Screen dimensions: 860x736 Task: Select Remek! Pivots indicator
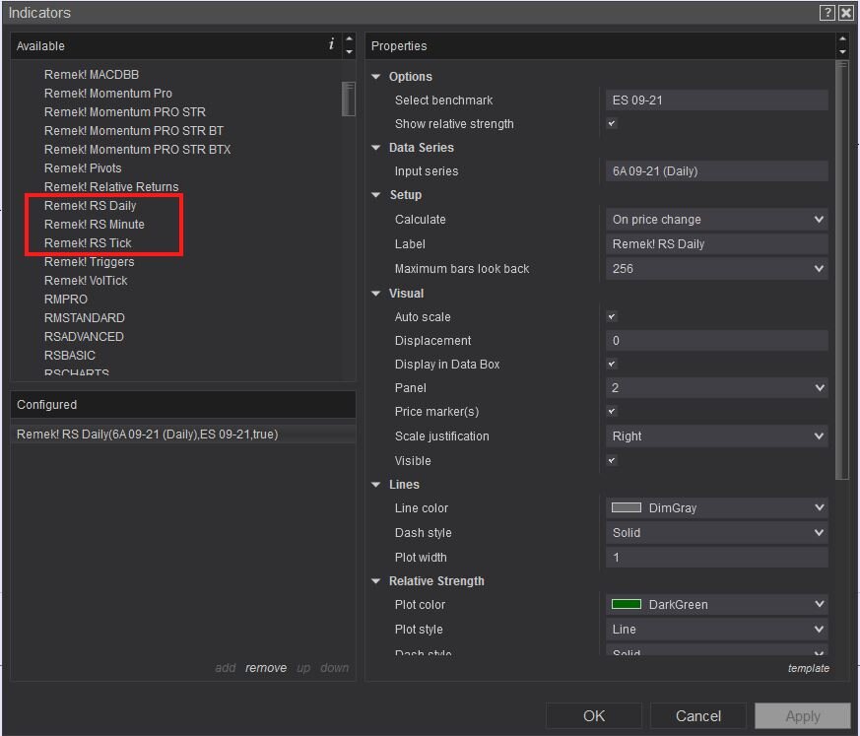click(83, 167)
